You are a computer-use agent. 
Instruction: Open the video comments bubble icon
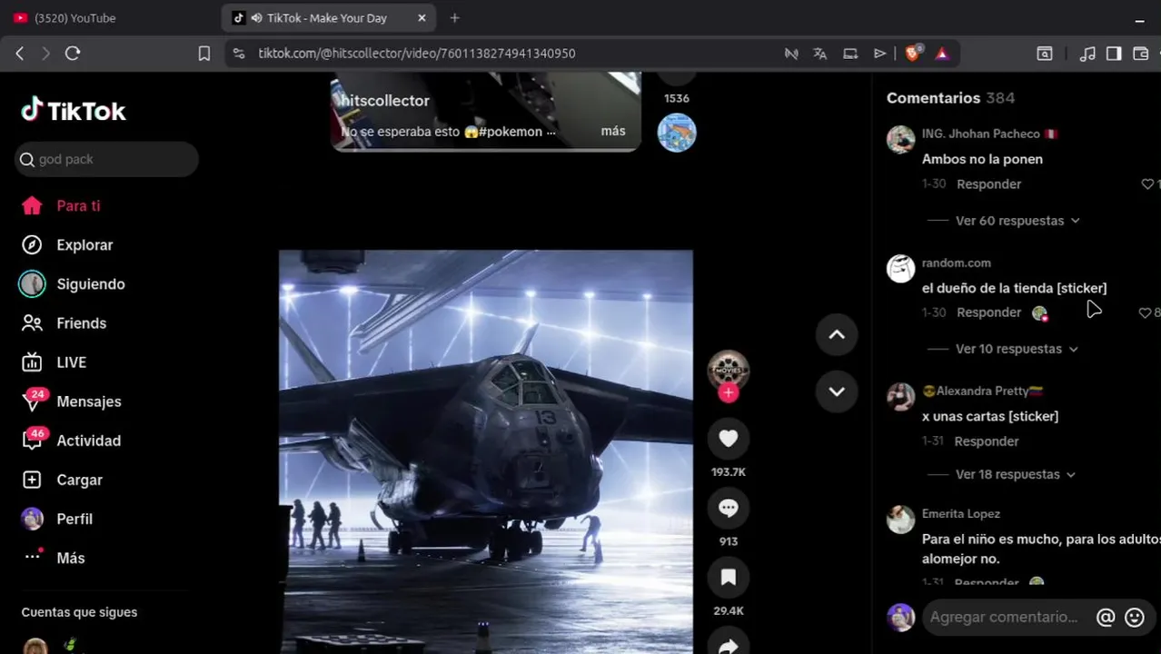728,508
